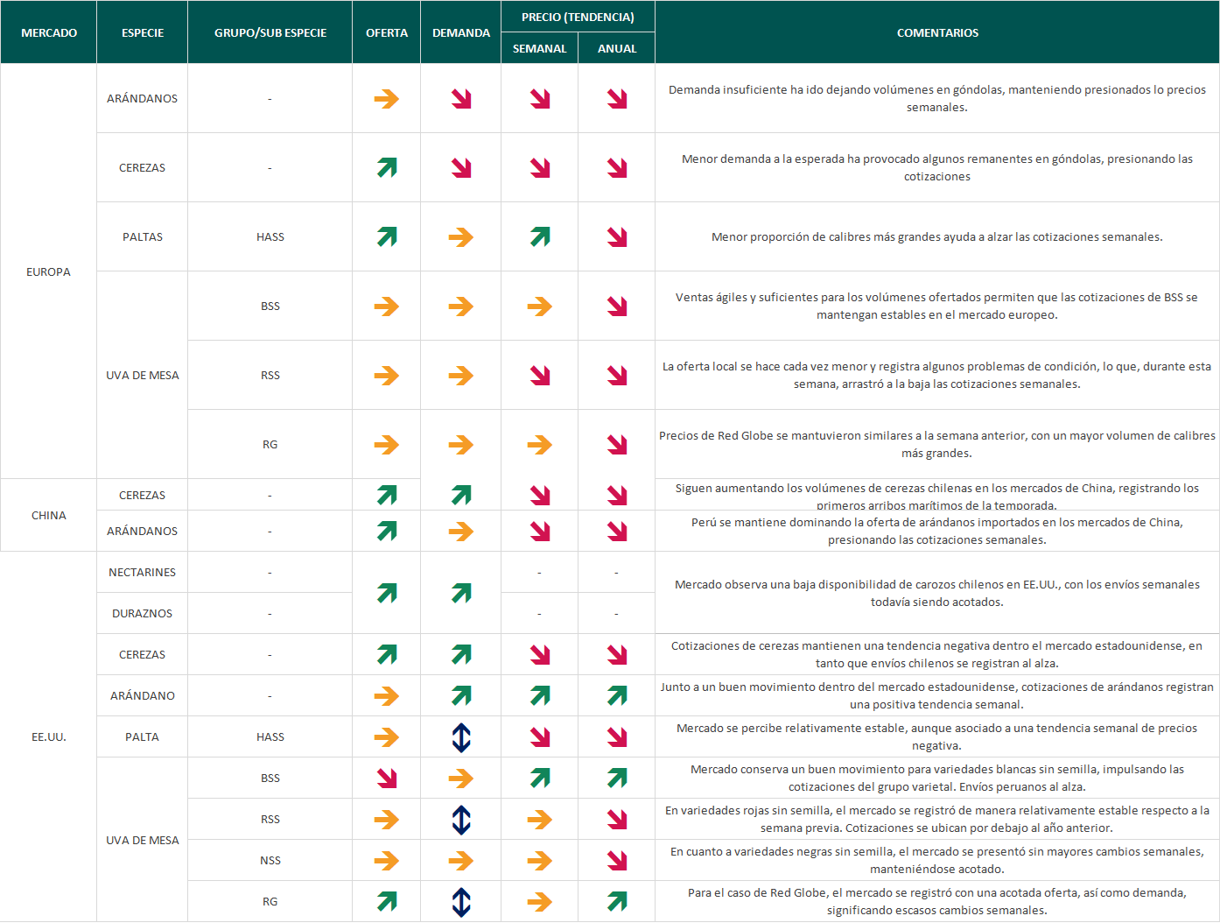Select the MERCADO column header
The image size is (1220, 923).
[x=49, y=32]
